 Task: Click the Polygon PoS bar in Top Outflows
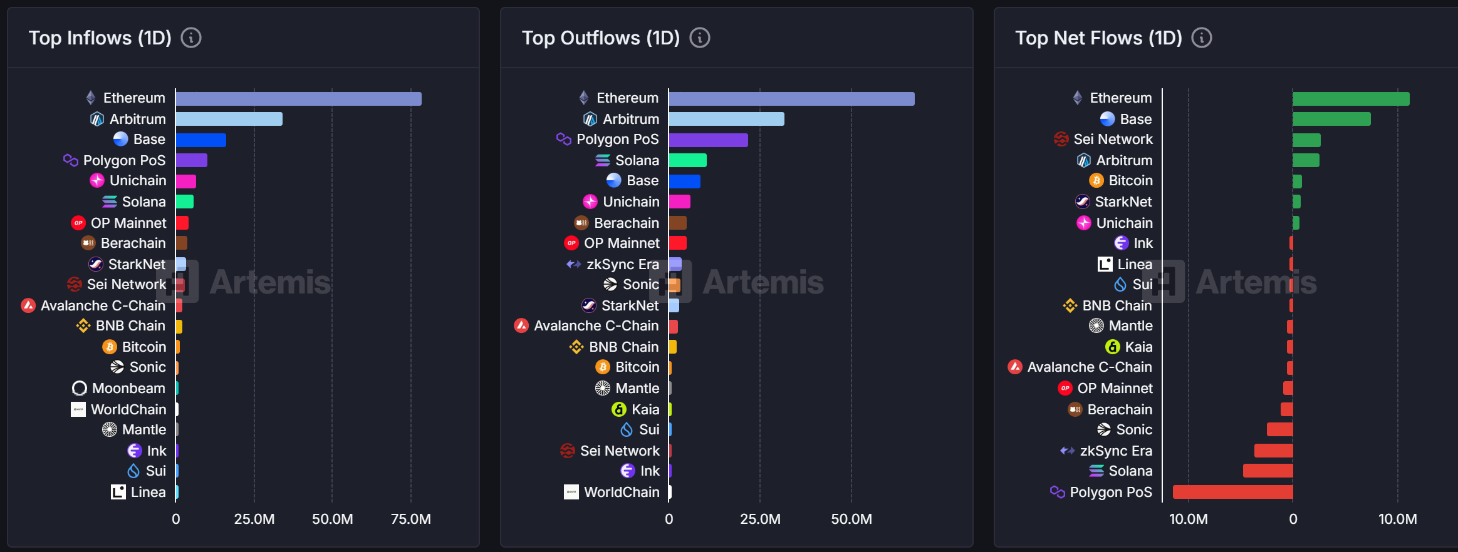[x=709, y=140]
